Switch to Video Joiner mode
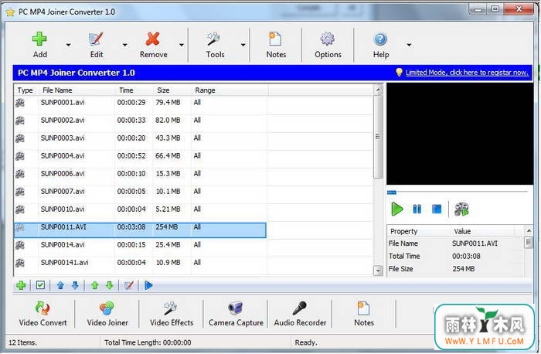Image resolution: width=541 pixels, height=354 pixels. [107, 314]
